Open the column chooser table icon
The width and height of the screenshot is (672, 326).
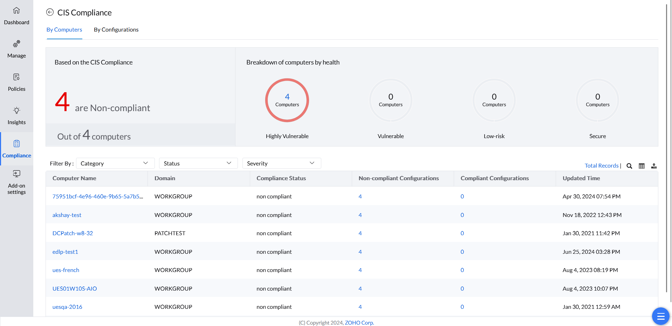tap(642, 166)
